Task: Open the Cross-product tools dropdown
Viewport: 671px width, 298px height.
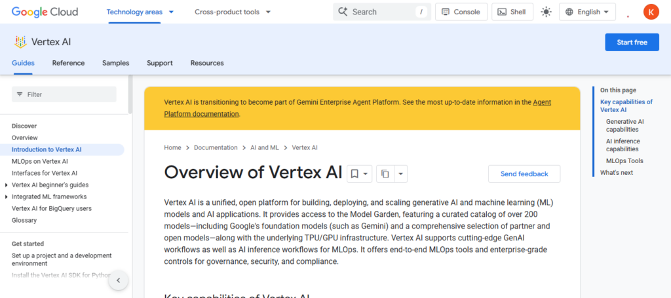Action: click(x=233, y=12)
